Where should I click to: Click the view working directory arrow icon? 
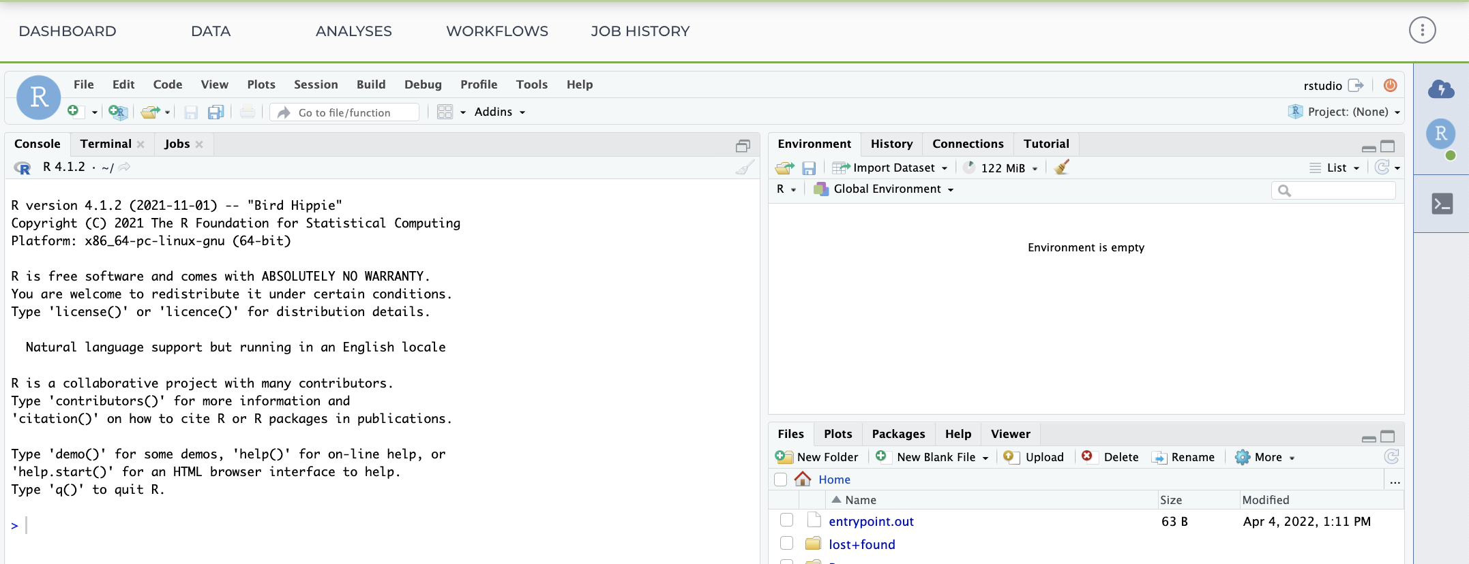click(x=124, y=167)
